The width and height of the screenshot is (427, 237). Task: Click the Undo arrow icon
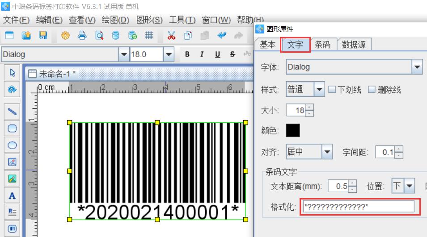tap(222, 35)
